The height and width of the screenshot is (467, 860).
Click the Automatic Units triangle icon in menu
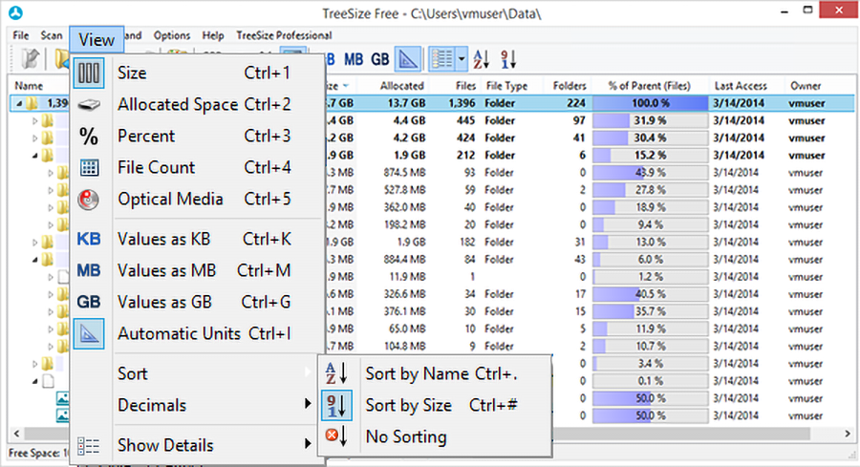pos(89,334)
